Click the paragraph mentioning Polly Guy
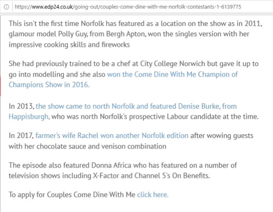Image resolution: width=273 pixels, height=212 pixels. coord(136,34)
